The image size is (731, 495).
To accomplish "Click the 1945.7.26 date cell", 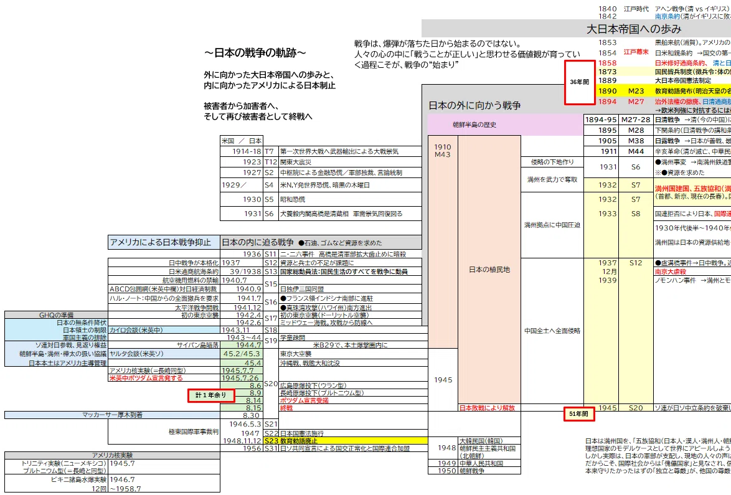I will 242,378.
